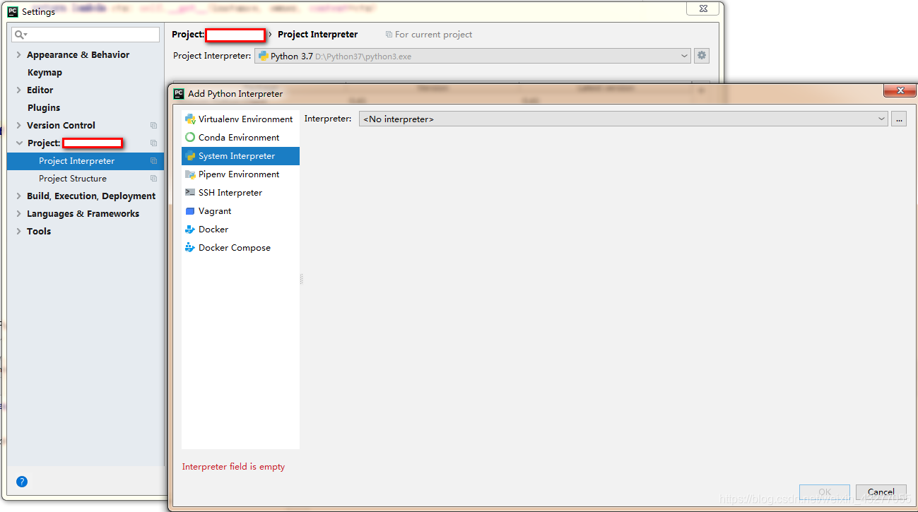
Task: Select System Interpreter option
Action: pos(240,156)
